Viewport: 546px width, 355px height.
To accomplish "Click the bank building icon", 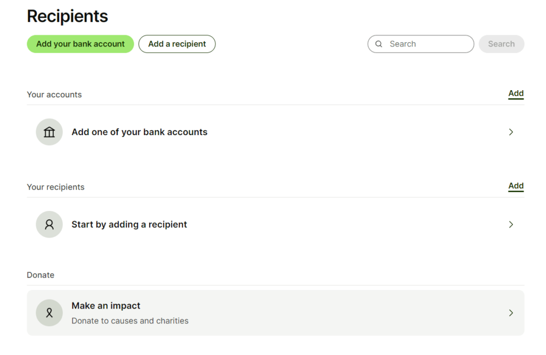I will click(49, 132).
